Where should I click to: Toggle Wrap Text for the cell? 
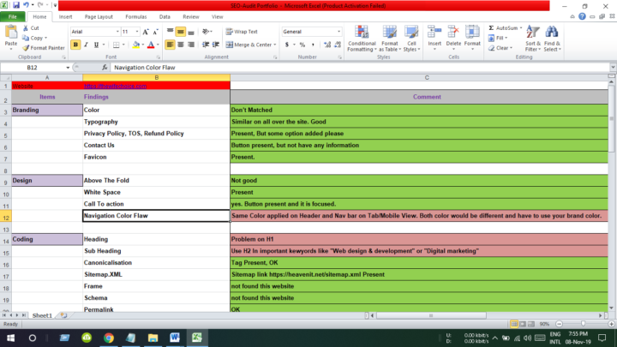pyautogui.click(x=242, y=32)
